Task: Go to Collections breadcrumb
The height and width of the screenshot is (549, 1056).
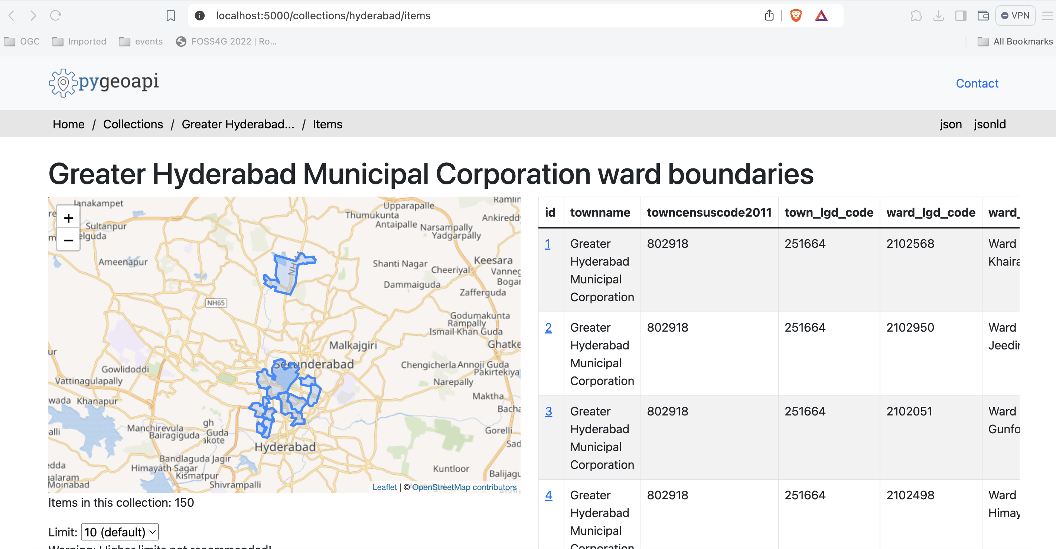Action: 133,124
